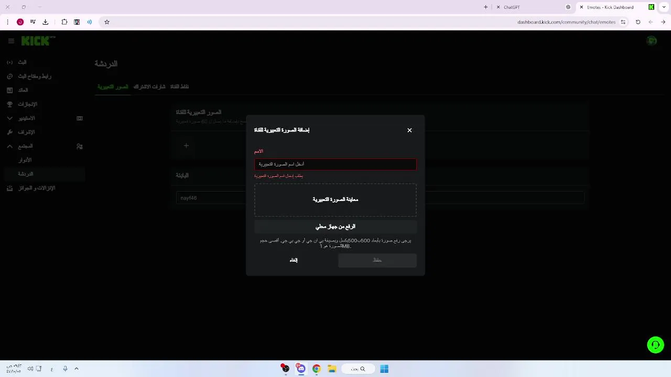The height and width of the screenshot is (377, 671).
Task: Switch to the channel points tab
Action: 179,87
